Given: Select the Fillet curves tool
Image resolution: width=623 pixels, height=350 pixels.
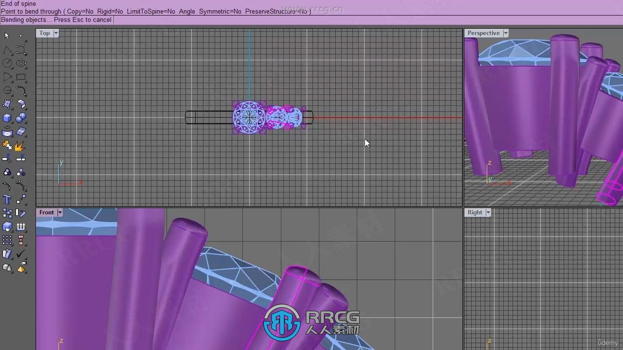Looking at the screenshot, I should (21, 90).
